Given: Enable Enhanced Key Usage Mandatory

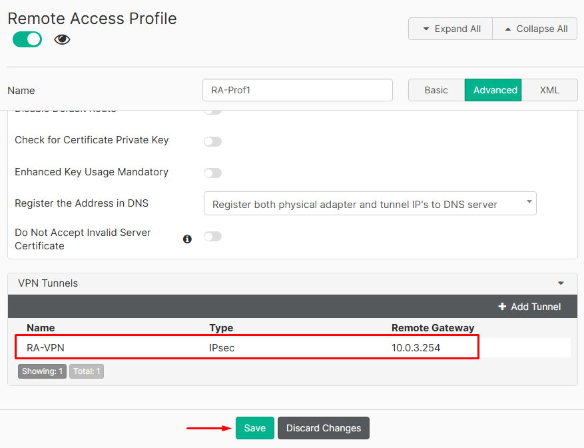Looking at the screenshot, I should [x=212, y=173].
